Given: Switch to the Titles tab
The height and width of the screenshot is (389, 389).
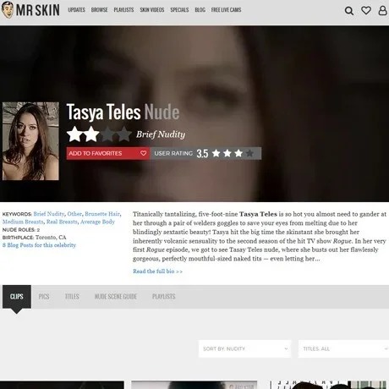Looking at the screenshot, I should coord(72,297).
